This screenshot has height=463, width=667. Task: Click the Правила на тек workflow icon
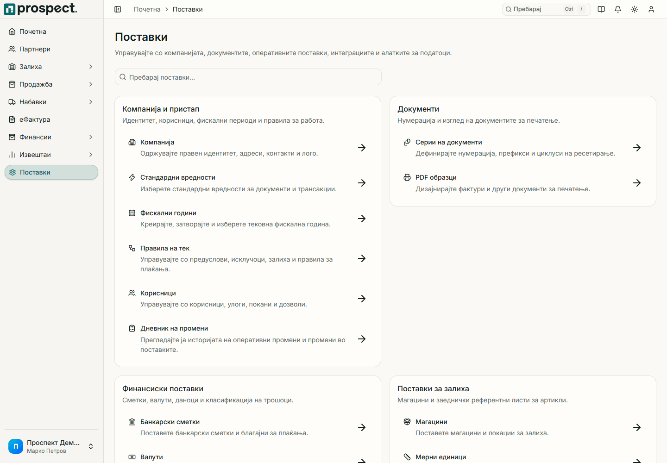tap(132, 248)
